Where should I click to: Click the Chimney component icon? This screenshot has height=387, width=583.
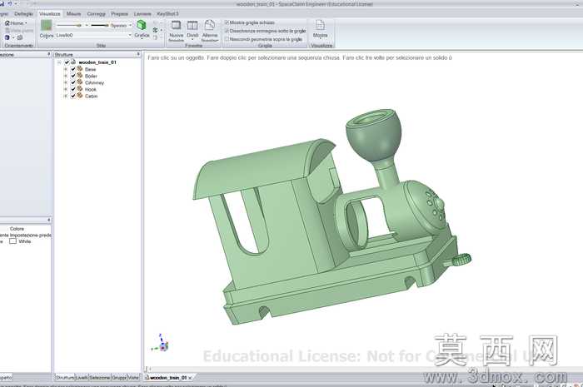pos(80,82)
